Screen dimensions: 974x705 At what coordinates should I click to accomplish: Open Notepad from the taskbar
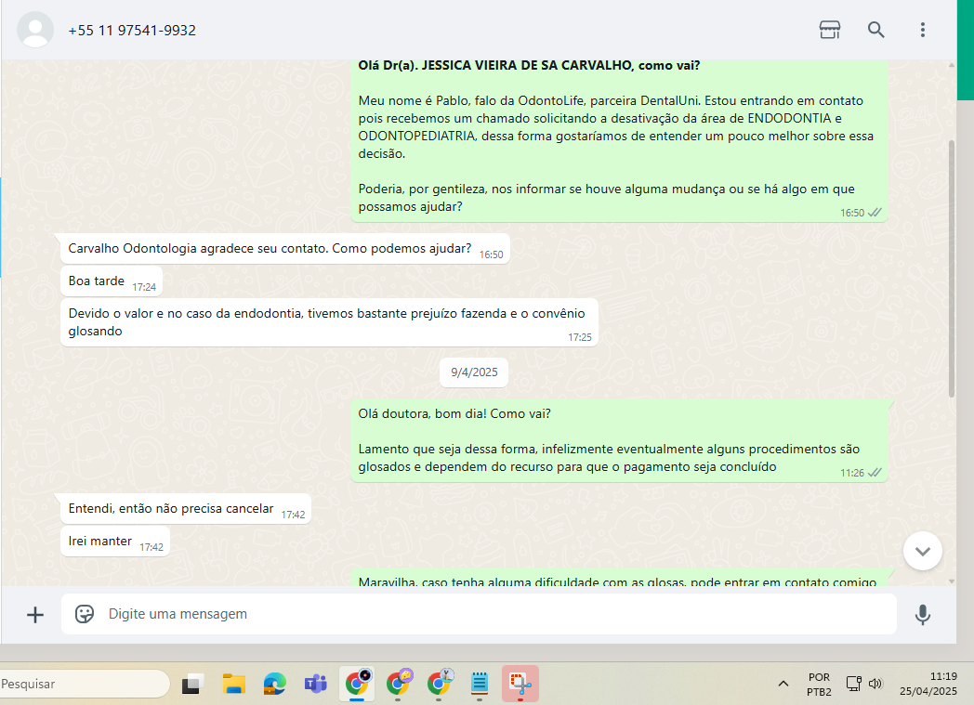pyautogui.click(x=480, y=684)
